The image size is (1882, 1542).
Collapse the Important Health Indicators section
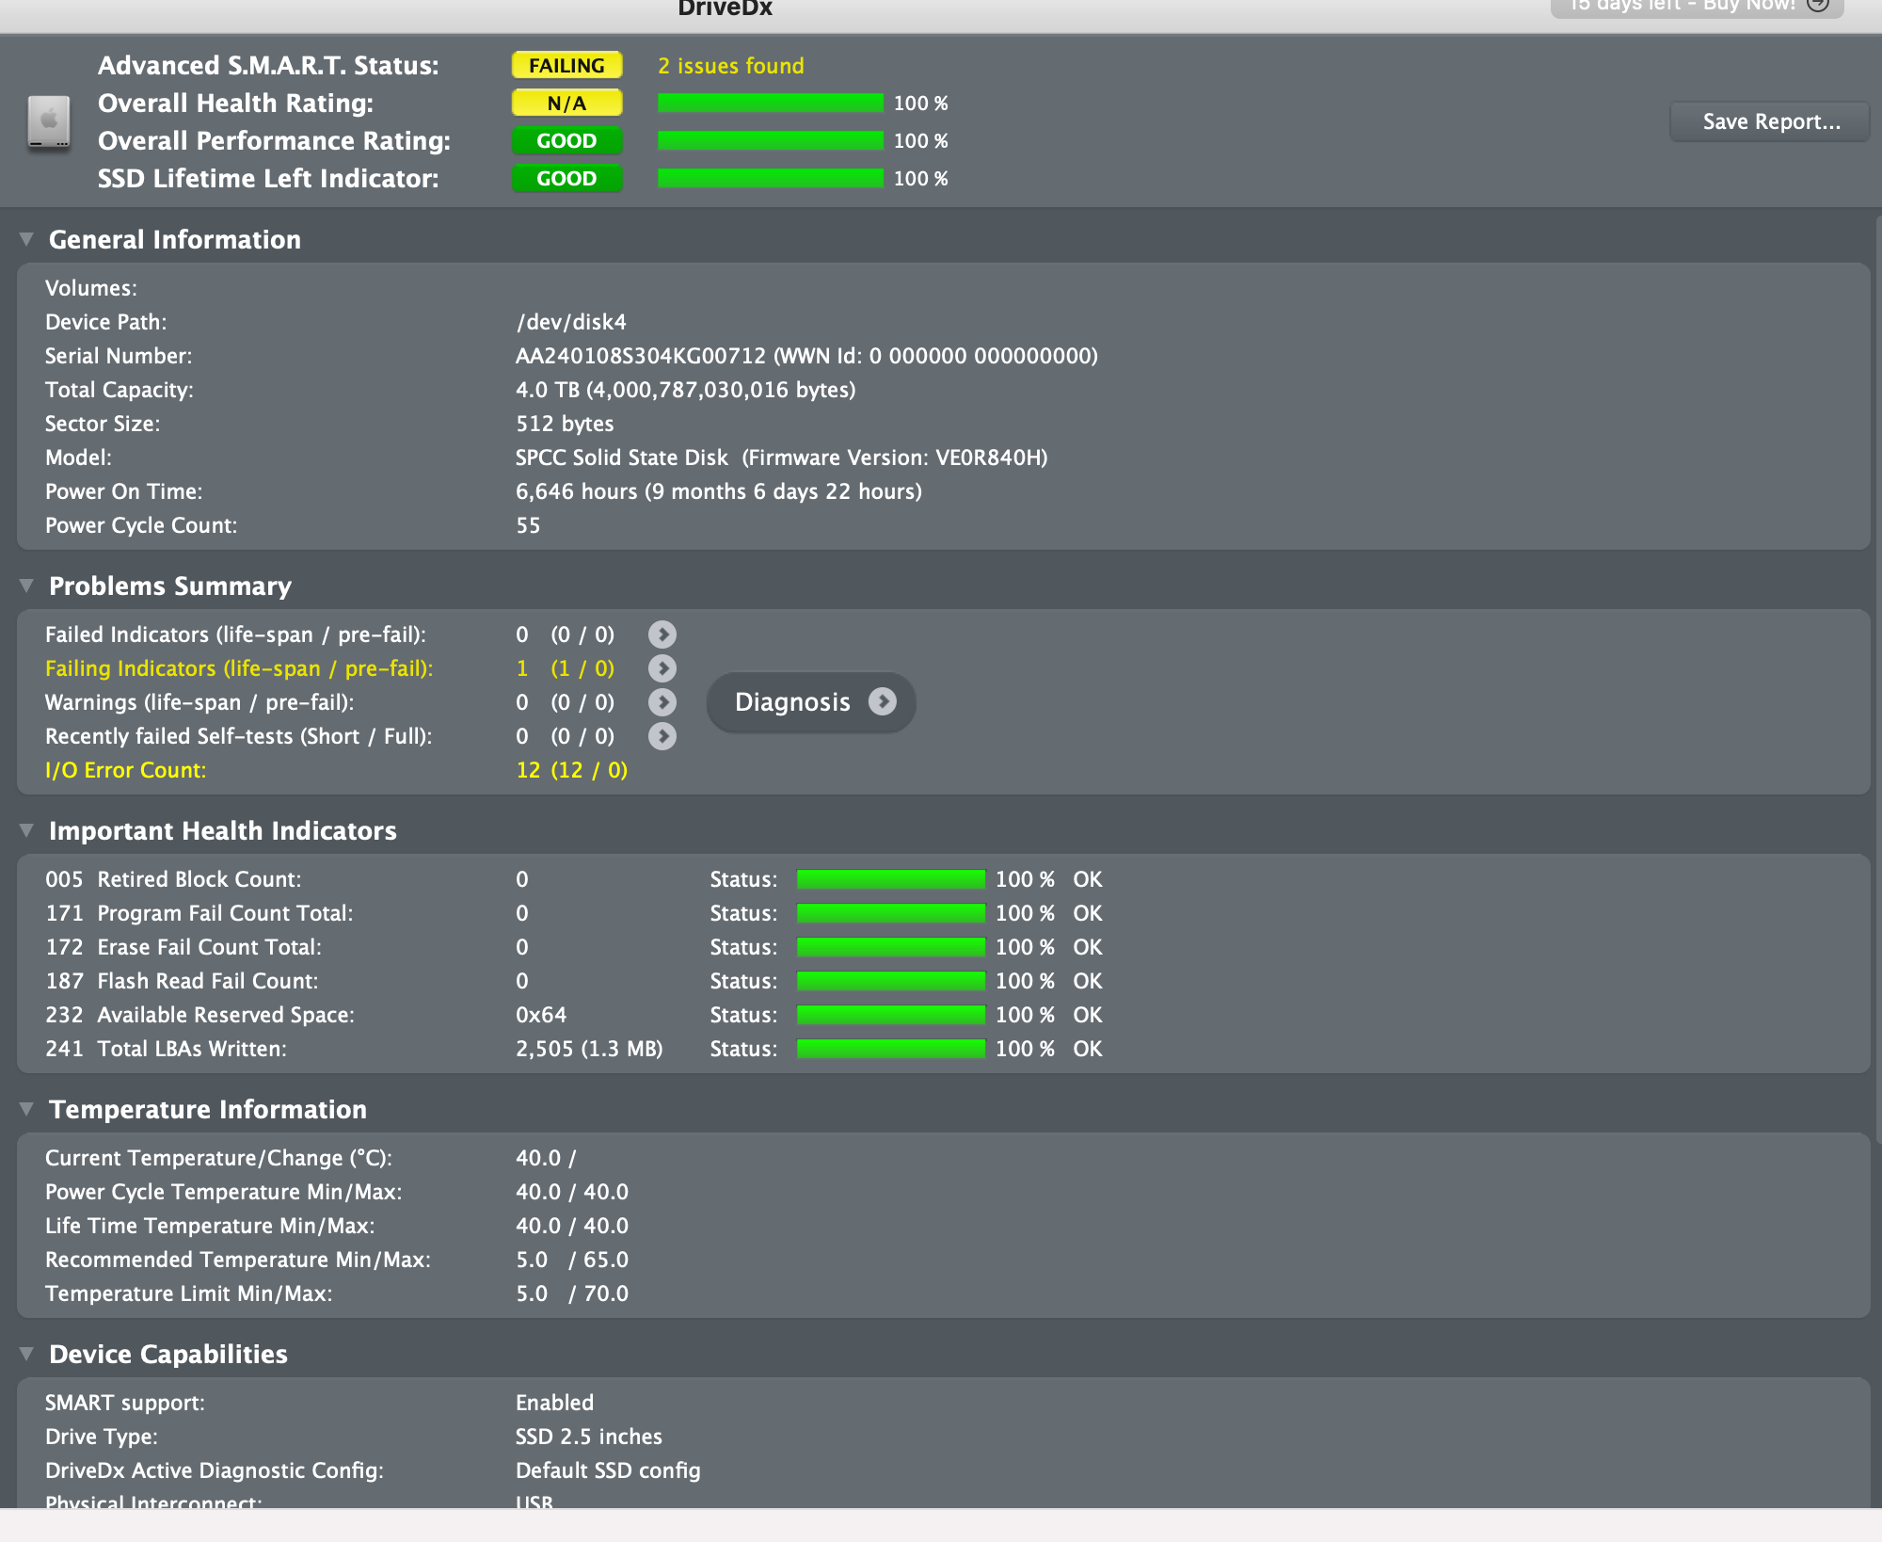tap(26, 830)
